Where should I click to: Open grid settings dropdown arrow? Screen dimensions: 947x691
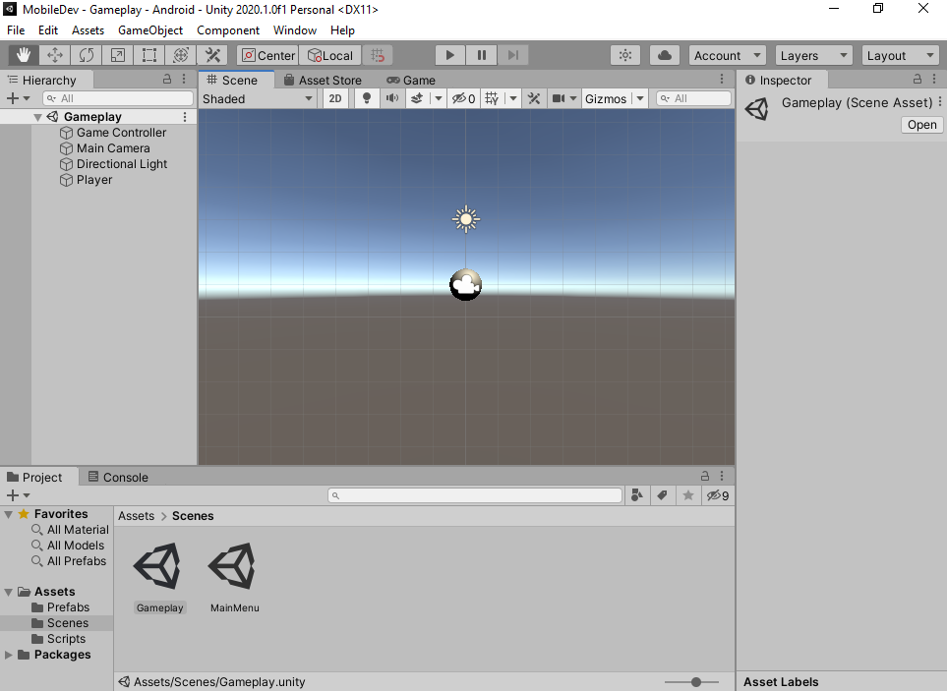[x=513, y=99]
